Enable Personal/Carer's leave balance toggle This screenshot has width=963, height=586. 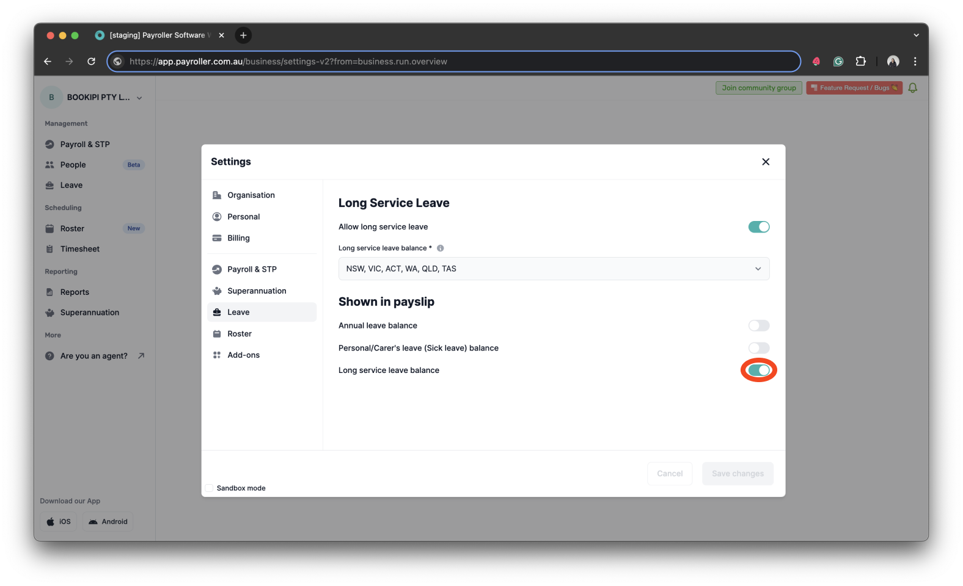[x=759, y=348]
